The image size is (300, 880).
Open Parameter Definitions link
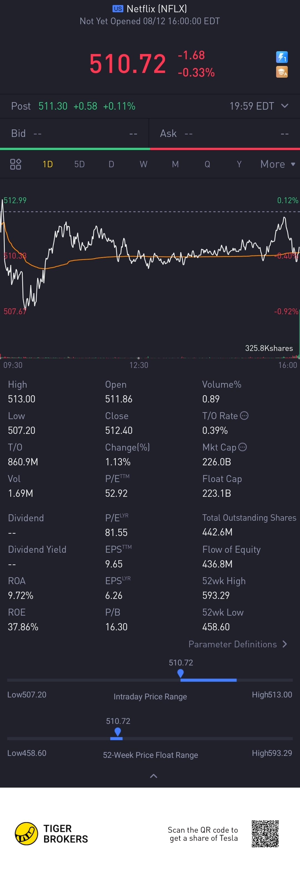coord(237,644)
